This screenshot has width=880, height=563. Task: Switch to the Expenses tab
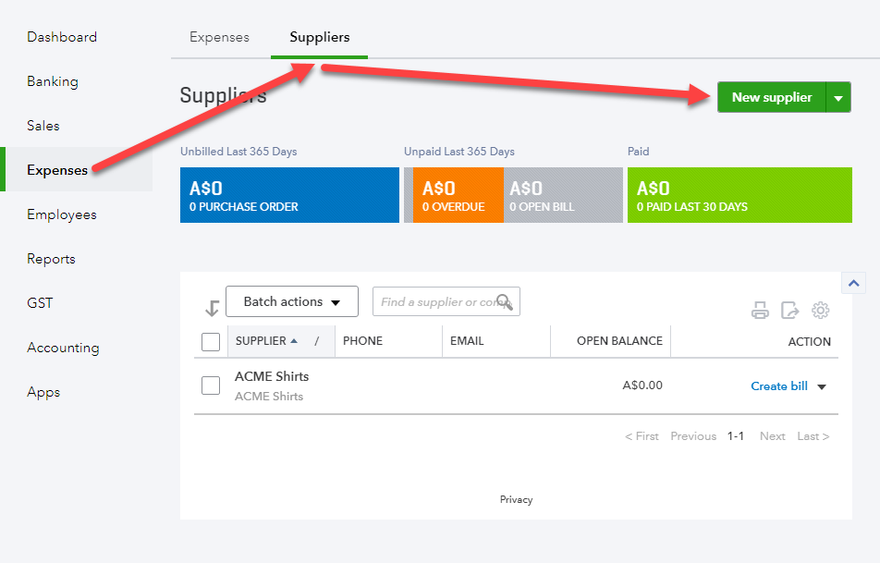coord(219,37)
